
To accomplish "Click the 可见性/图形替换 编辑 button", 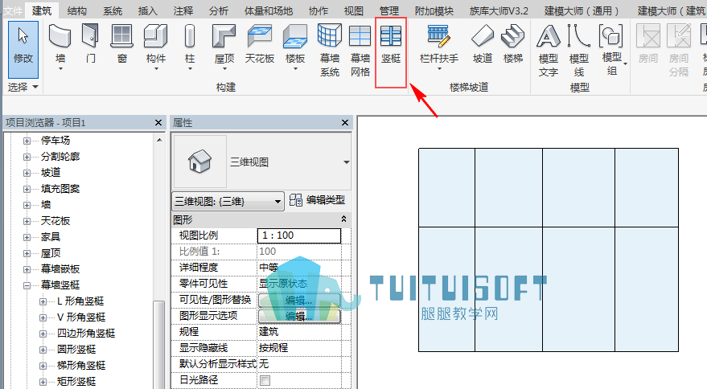I will tap(299, 301).
